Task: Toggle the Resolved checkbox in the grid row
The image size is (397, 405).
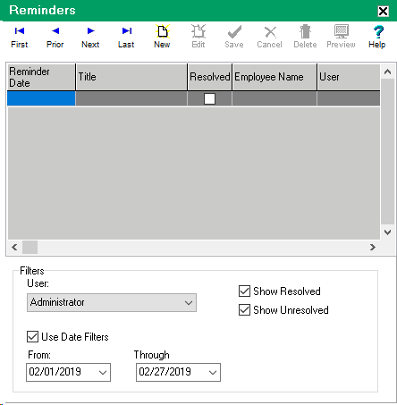Action: coord(209,98)
